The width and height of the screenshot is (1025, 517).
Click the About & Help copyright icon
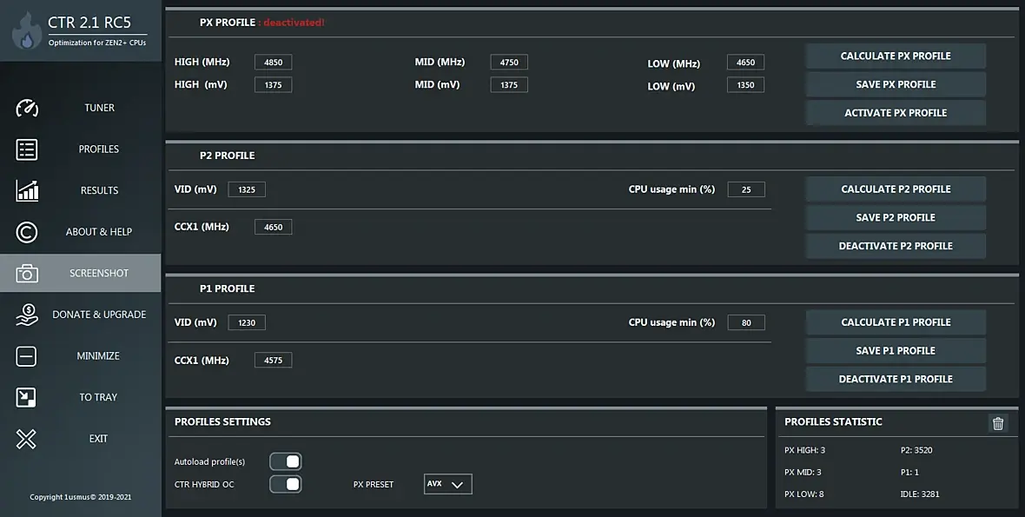click(x=27, y=232)
